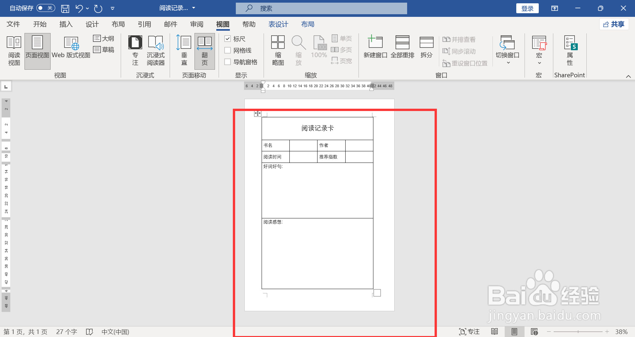Create a 新建窗口 (new window)
The height and width of the screenshot is (337, 635).
click(x=375, y=48)
